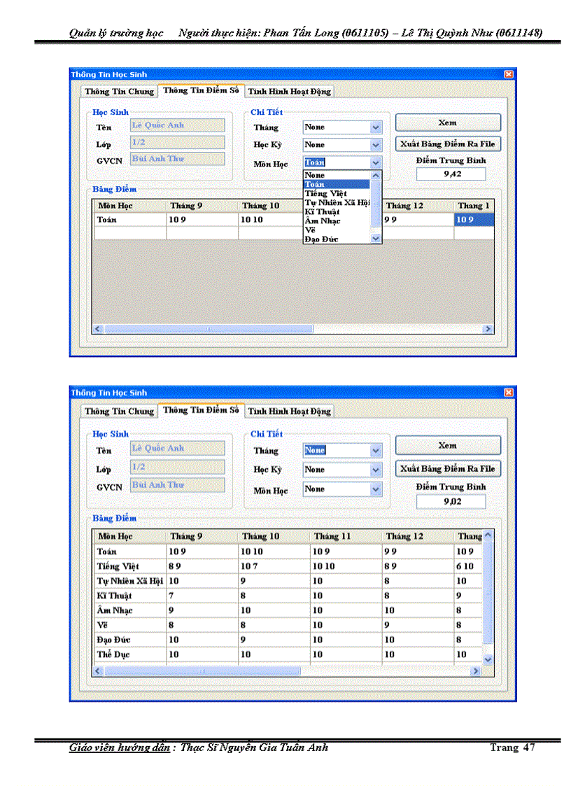Click the right scroll arrow of the grade table

(489, 328)
